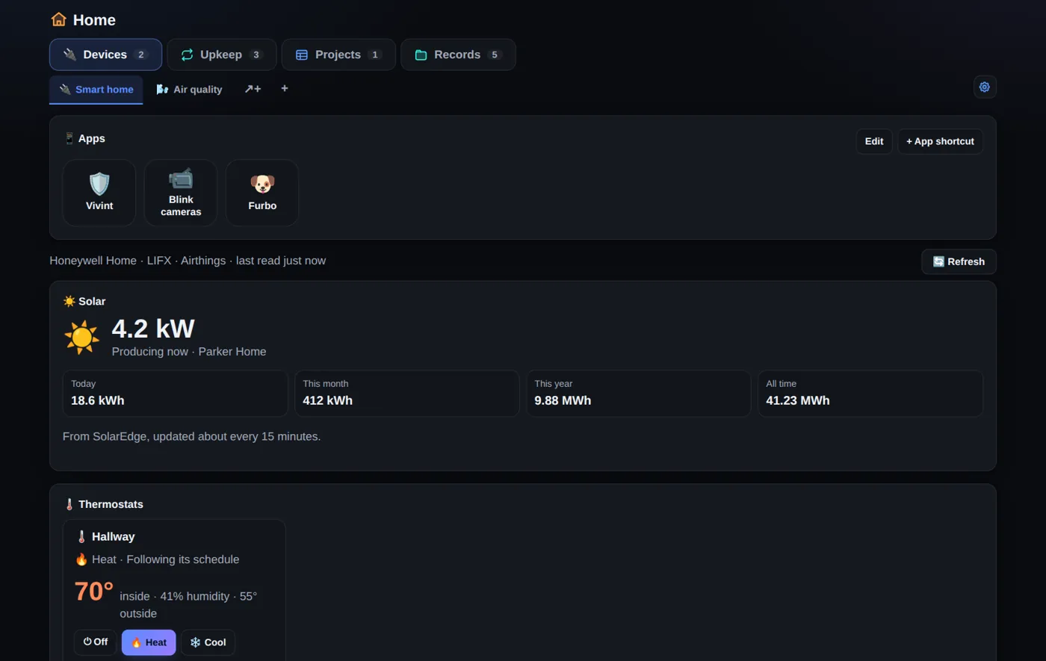Click the Apps section heading
The width and height of the screenshot is (1046, 661).
pyautogui.click(x=84, y=138)
